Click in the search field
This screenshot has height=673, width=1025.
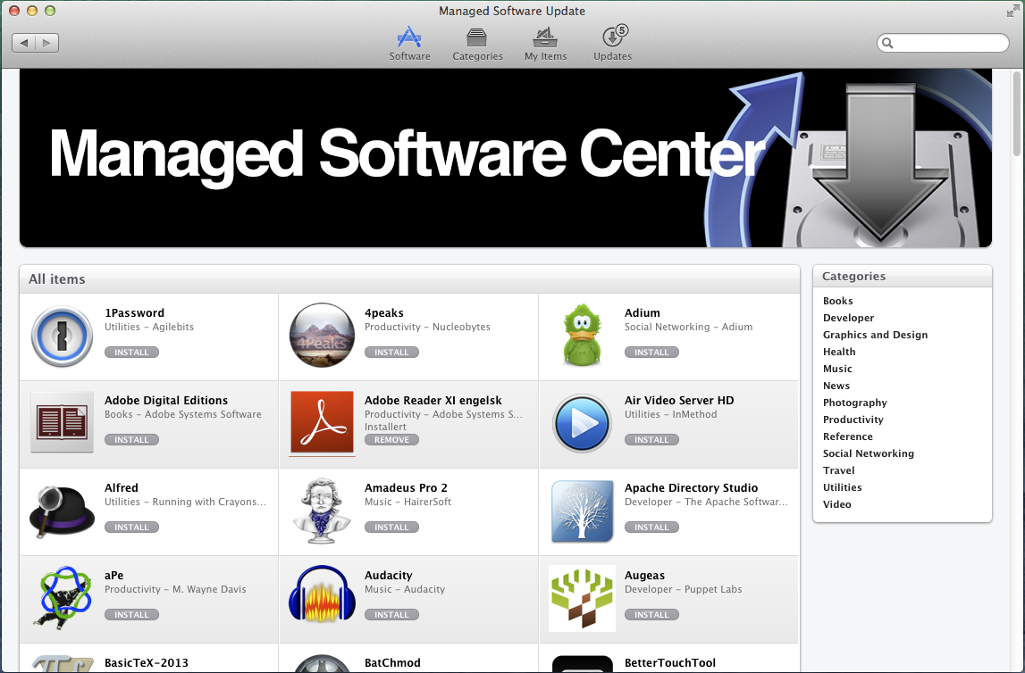pyautogui.click(x=949, y=43)
